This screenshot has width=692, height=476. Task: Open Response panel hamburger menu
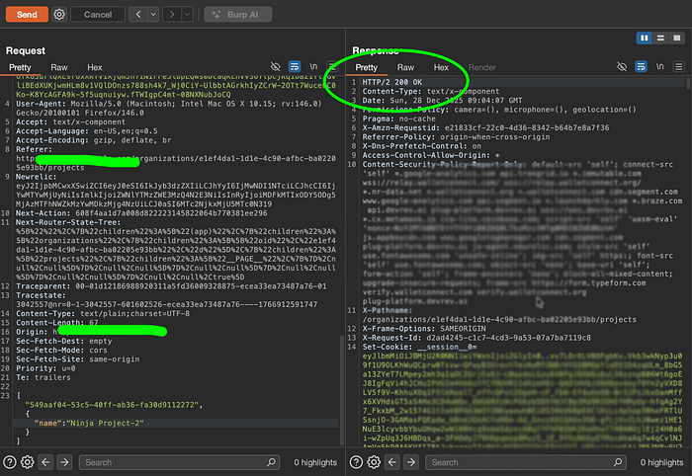point(679,66)
